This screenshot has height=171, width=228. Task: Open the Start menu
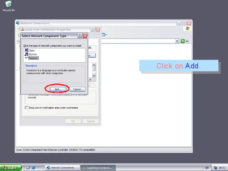click(x=10, y=167)
